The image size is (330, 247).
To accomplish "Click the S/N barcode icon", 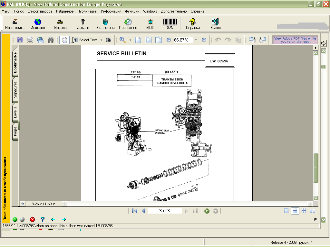I will 170,24.
